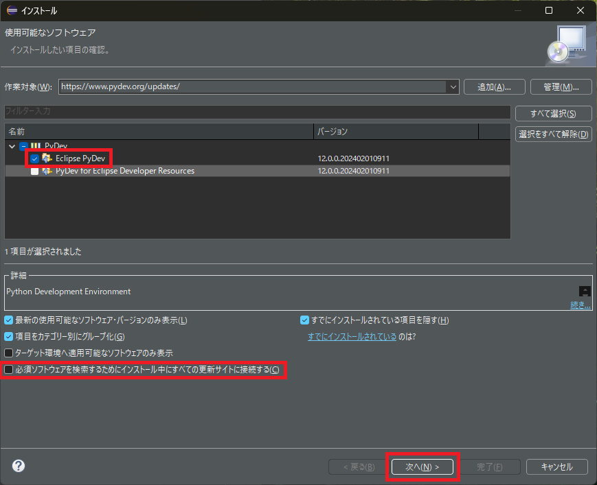Click the maximize icon beside the details pane
Screen dimensions: 597x485
point(583,289)
